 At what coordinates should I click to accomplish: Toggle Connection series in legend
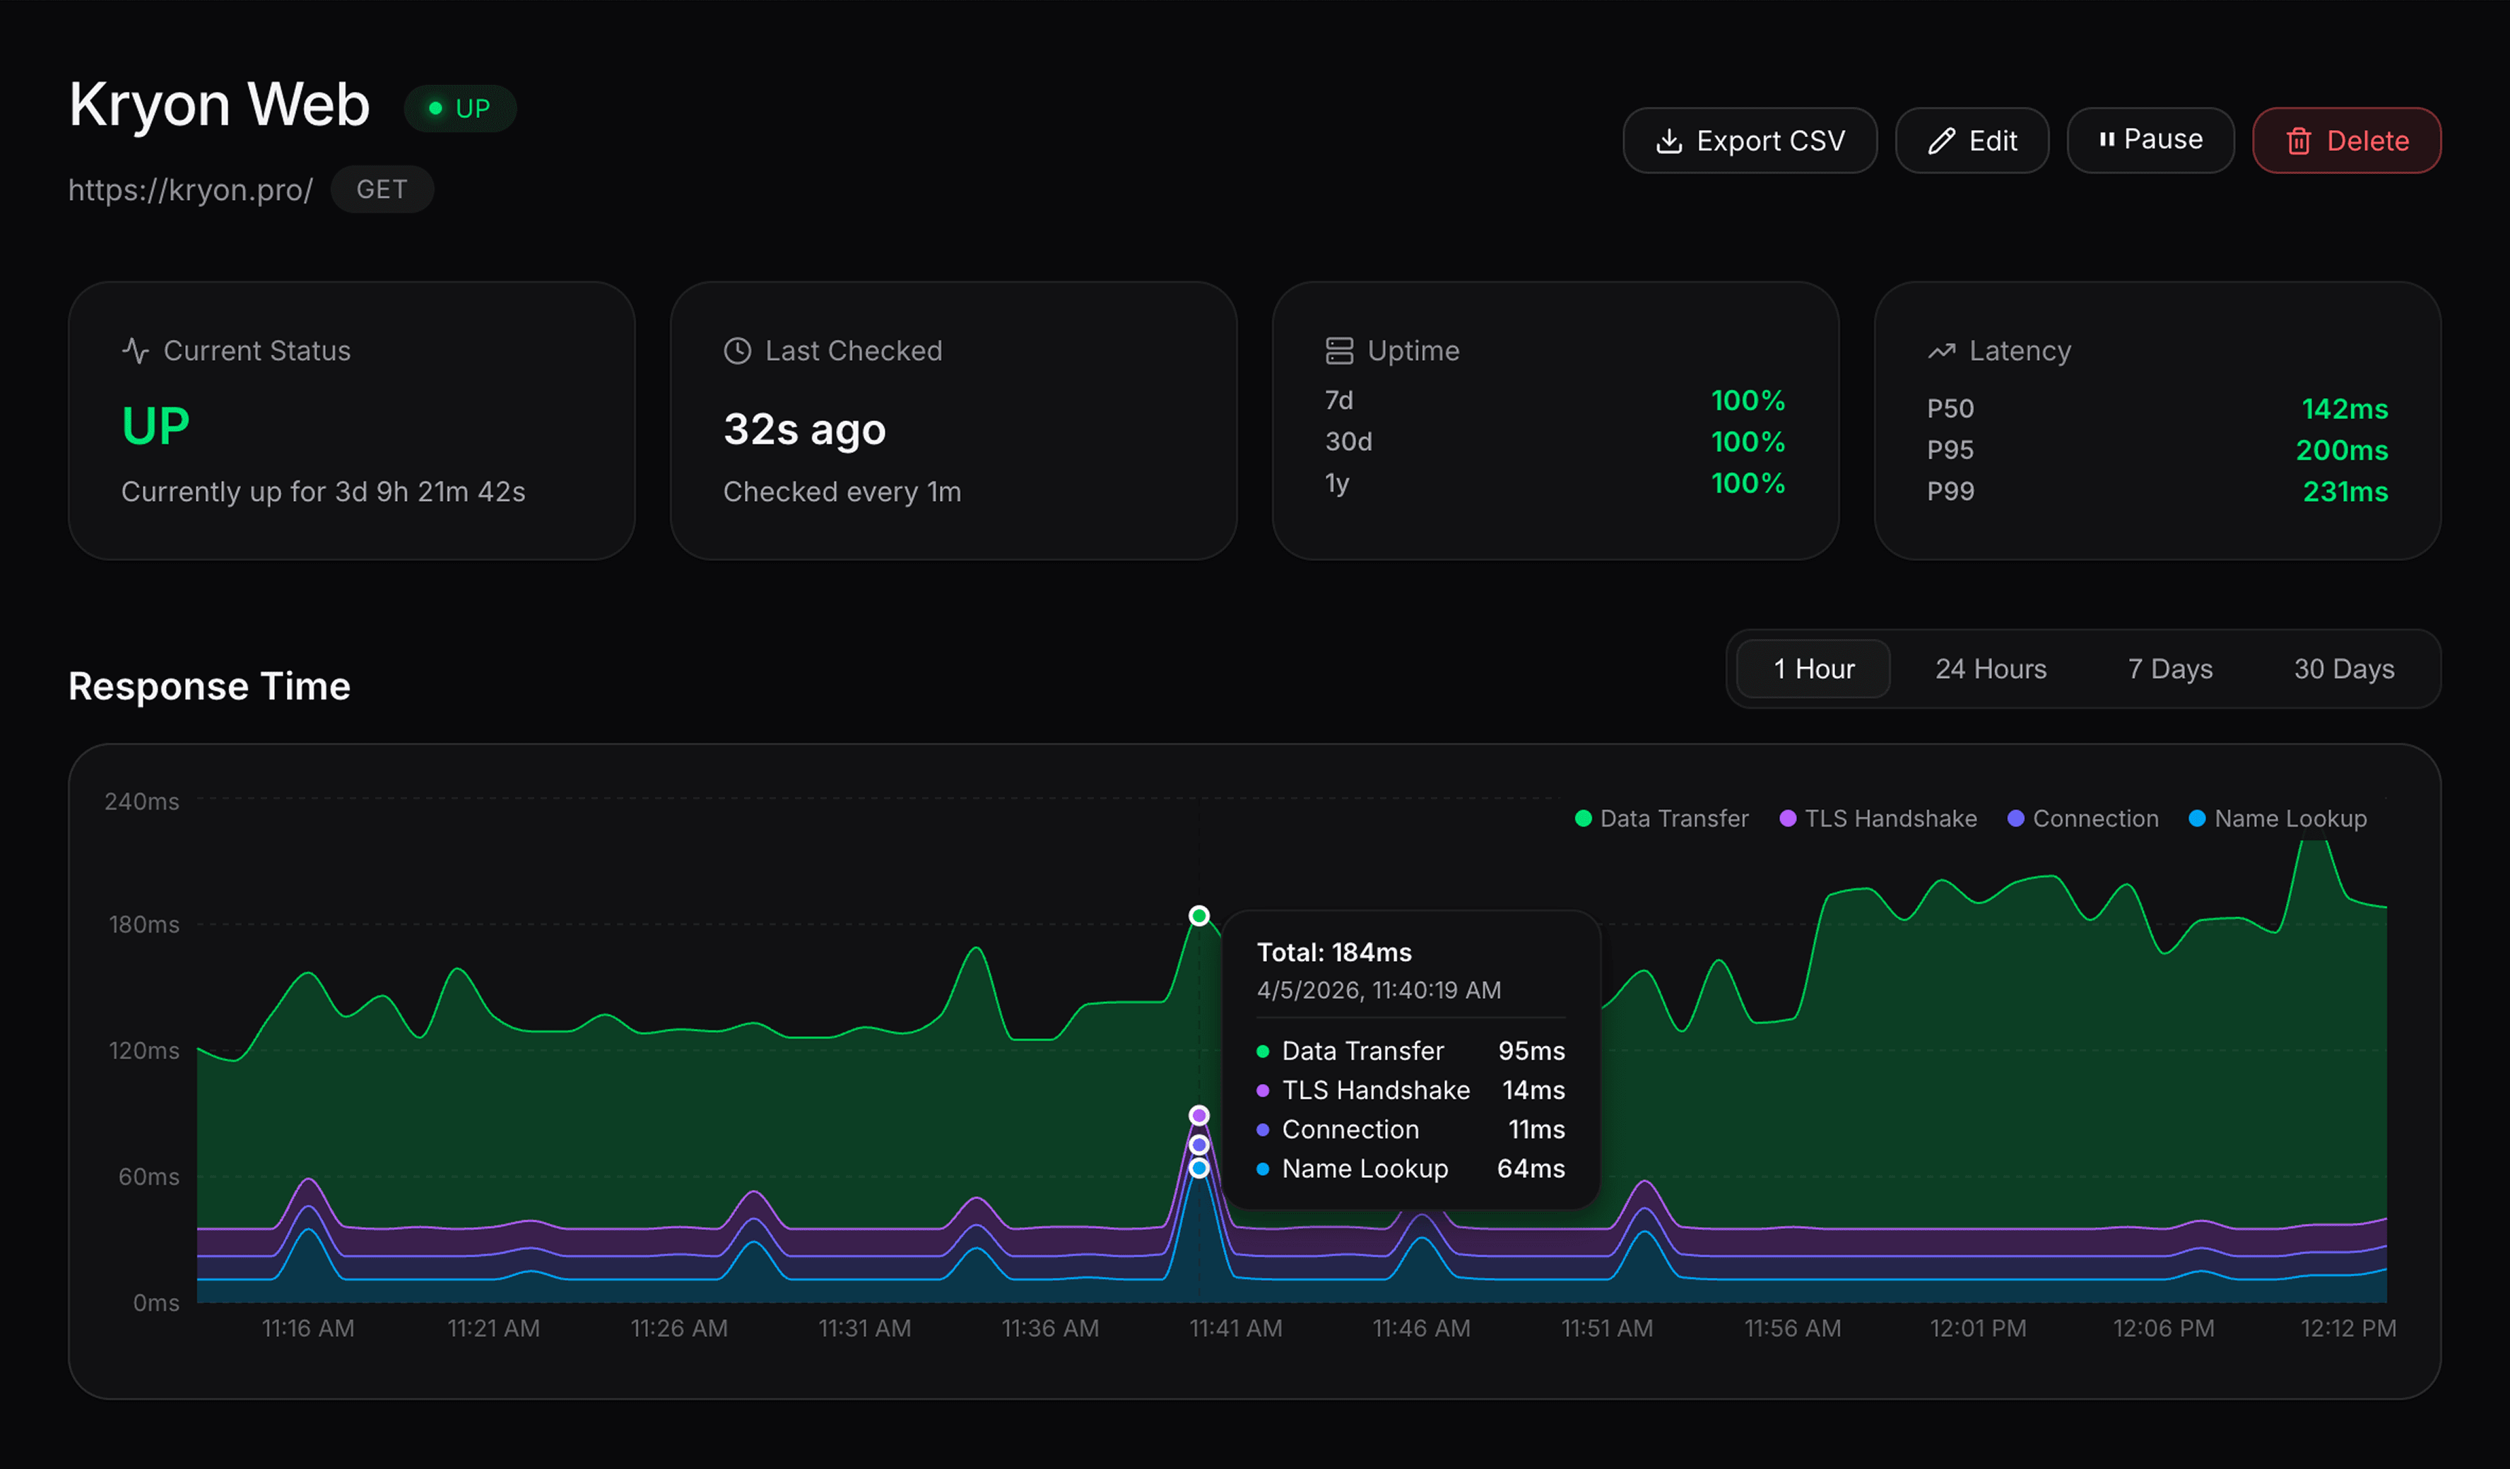pos(2082,819)
